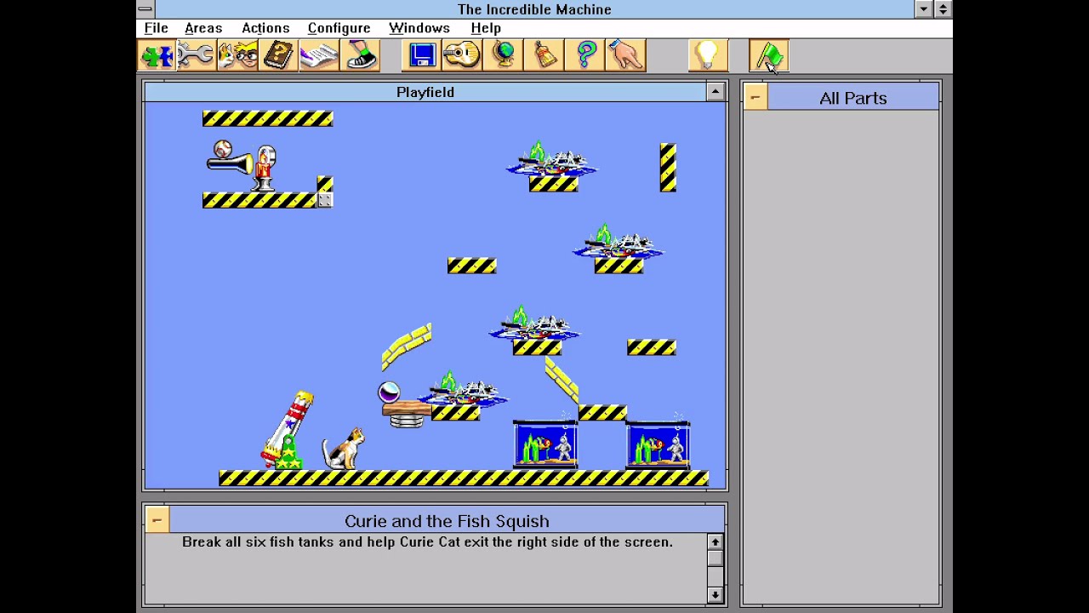
Task: Click the Curie and the Fish Squish title
Action: (447, 521)
